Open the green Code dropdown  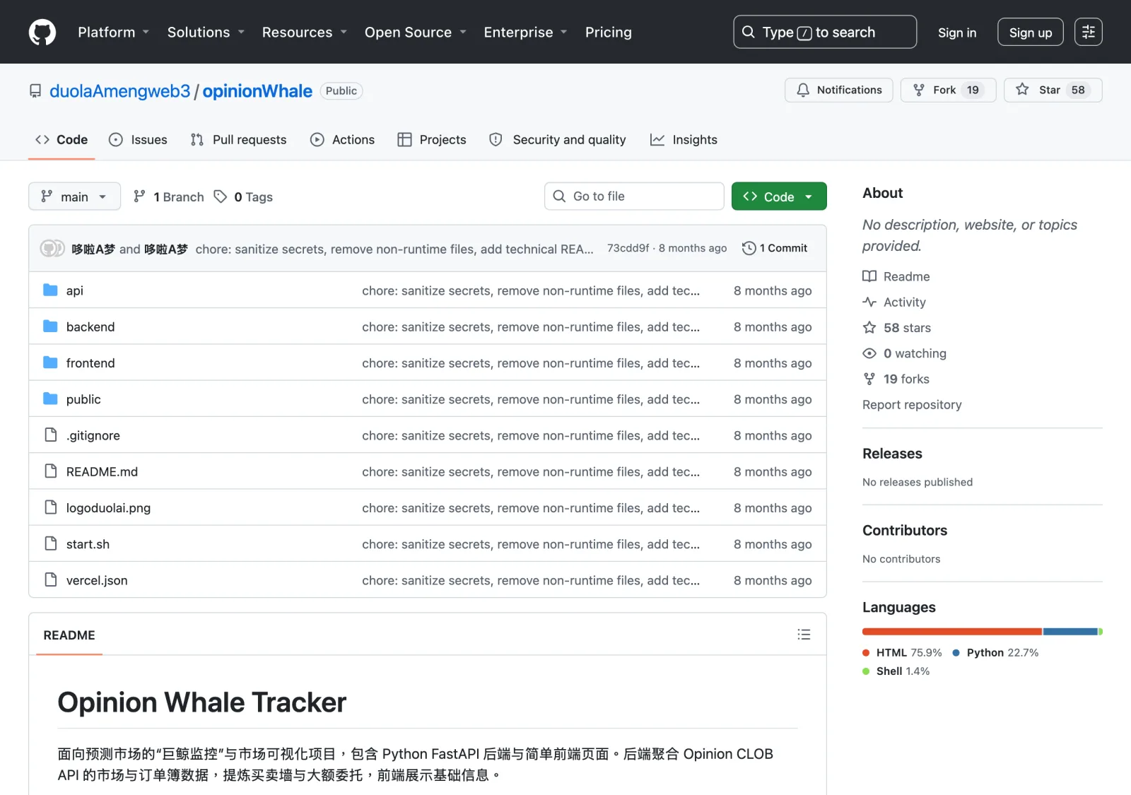point(779,196)
